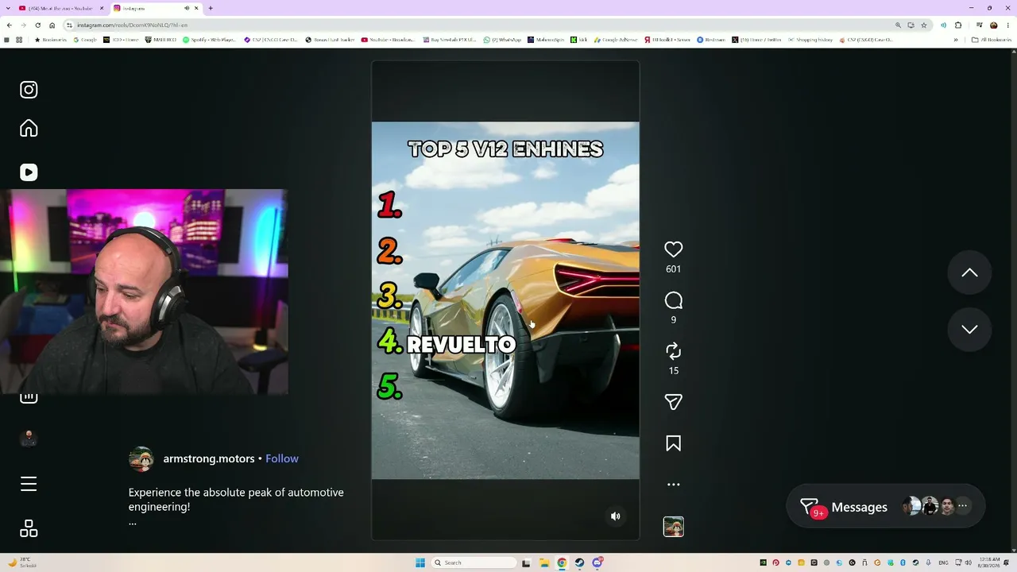The height and width of the screenshot is (572, 1017).
Task: Open the armstrong.motors username link
Action: (209, 458)
